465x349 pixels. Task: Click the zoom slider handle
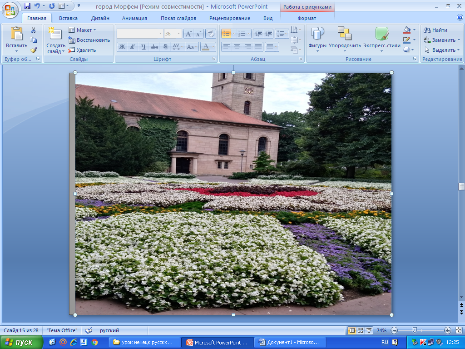click(x=415, y=330)
